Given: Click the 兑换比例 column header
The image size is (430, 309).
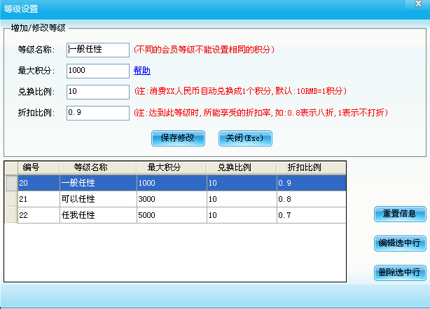Looking at the screenshot, I should (x=242, y=167).
